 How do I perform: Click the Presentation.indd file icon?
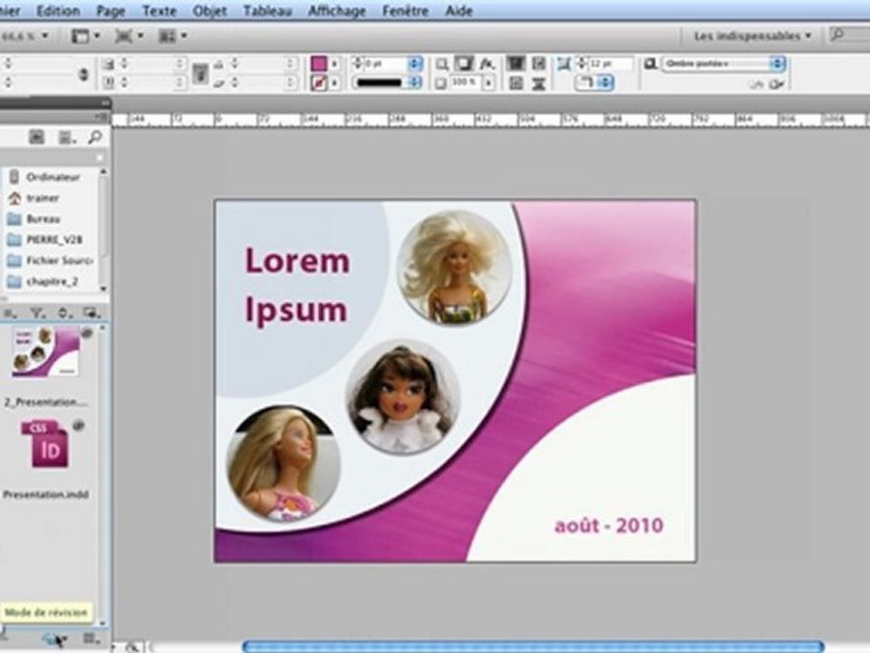click(x=45, y=444)
